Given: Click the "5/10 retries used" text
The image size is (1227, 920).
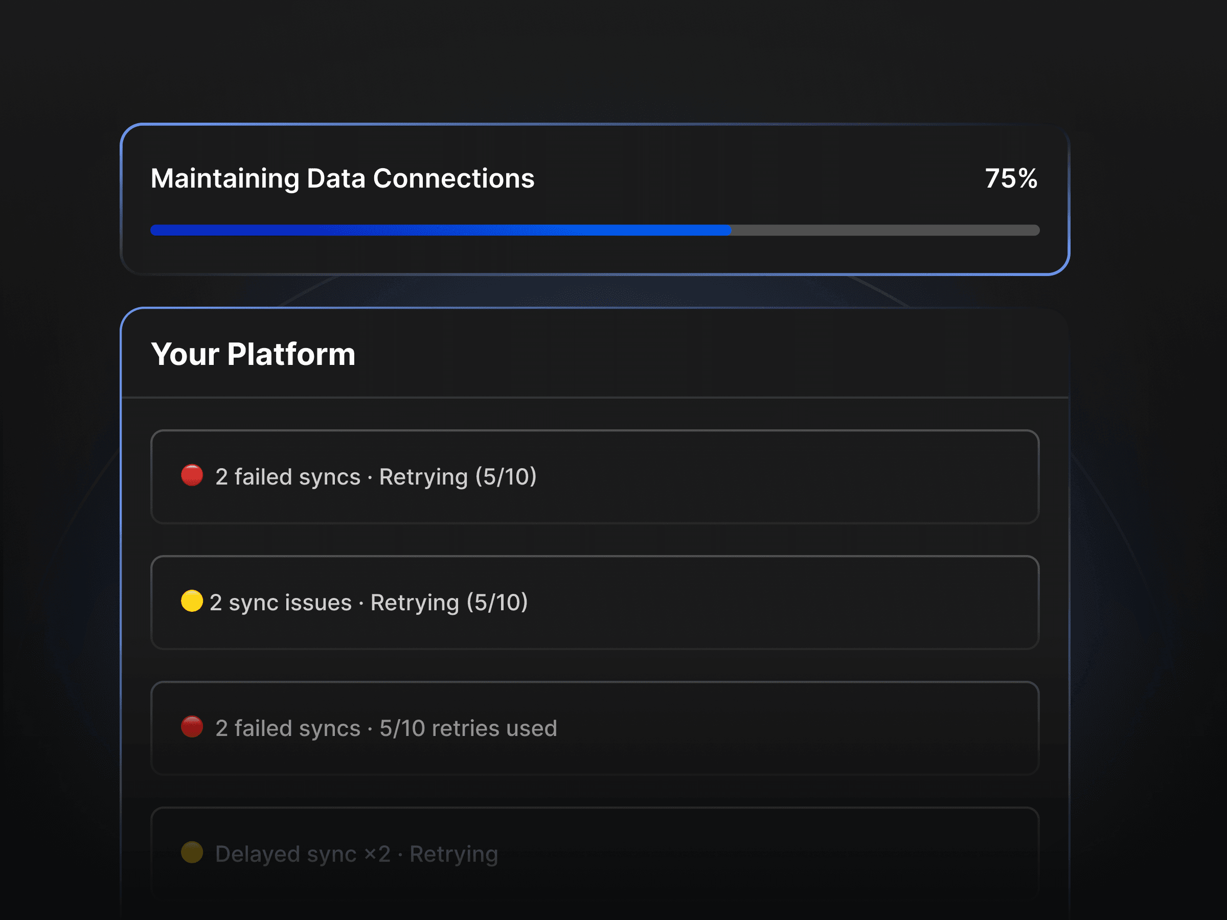Looking at the screenshot, I should 468,729.
